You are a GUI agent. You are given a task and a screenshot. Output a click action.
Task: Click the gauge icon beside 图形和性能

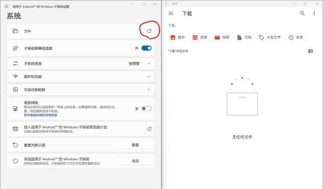[16, 77]
